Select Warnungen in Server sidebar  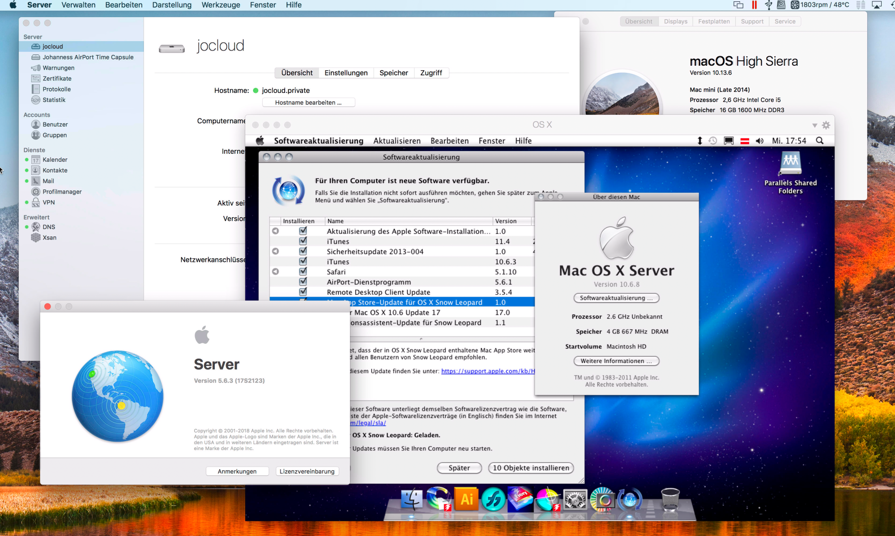tap(58, 68)
